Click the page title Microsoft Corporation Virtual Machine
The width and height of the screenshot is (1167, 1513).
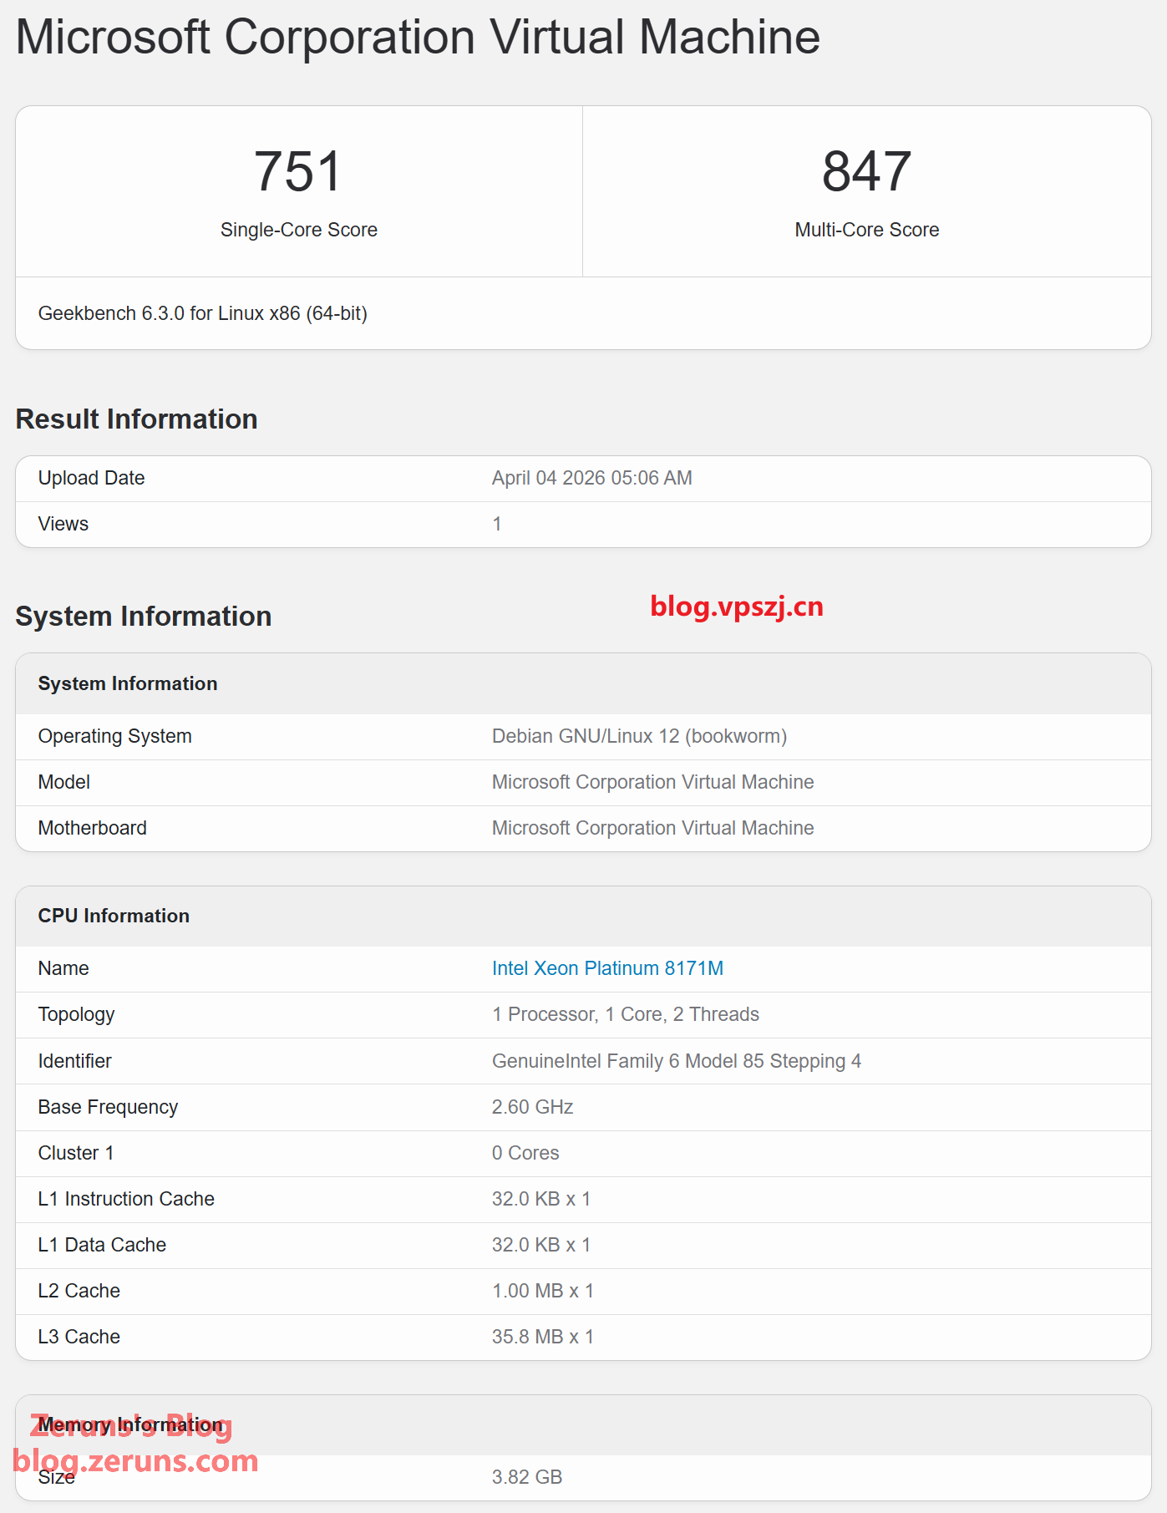pos(418,38)
